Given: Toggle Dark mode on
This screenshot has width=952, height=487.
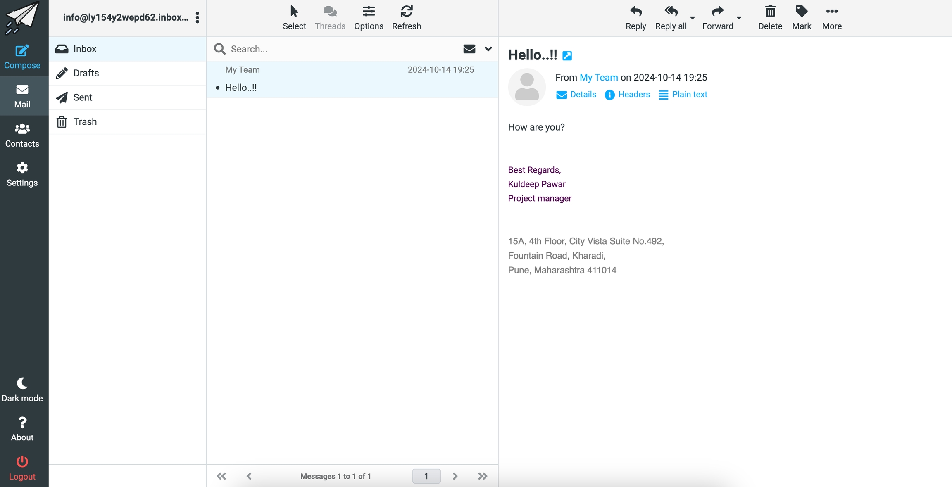Looking at the screenshot, I should point(22,389).
